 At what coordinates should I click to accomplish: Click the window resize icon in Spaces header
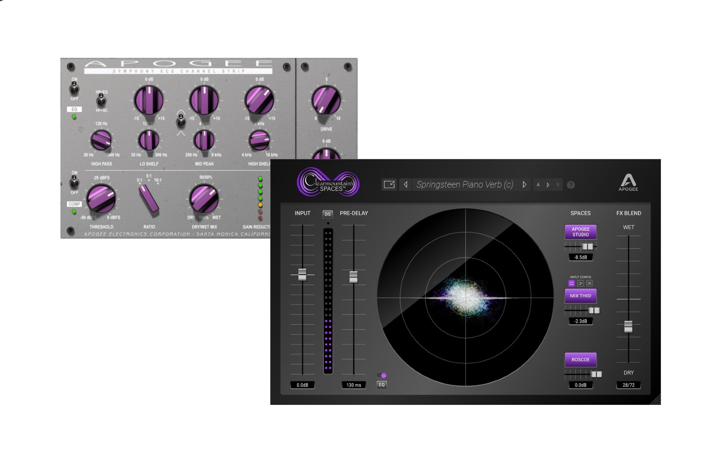click(389, 185)
